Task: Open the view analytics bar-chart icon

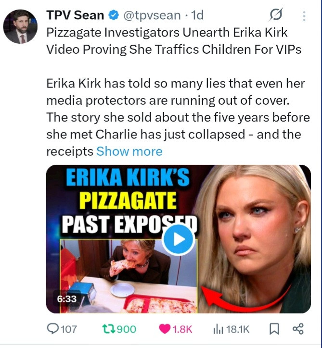Action: point(218,329)
